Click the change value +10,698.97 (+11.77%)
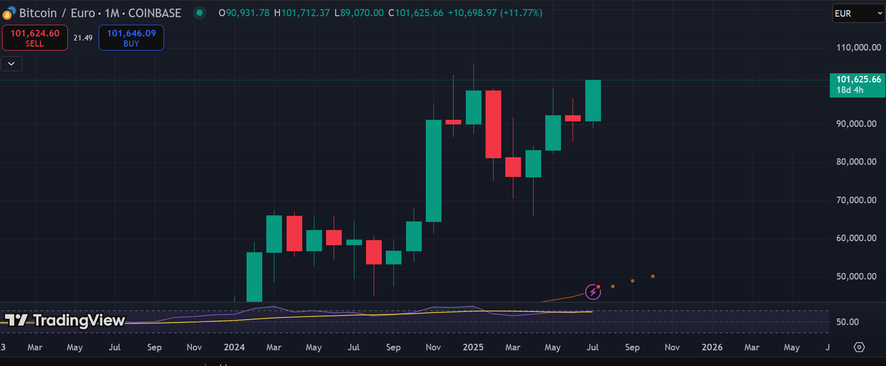Image resolution: width=886 pixels, height=366 pixels. coord(495,13)
